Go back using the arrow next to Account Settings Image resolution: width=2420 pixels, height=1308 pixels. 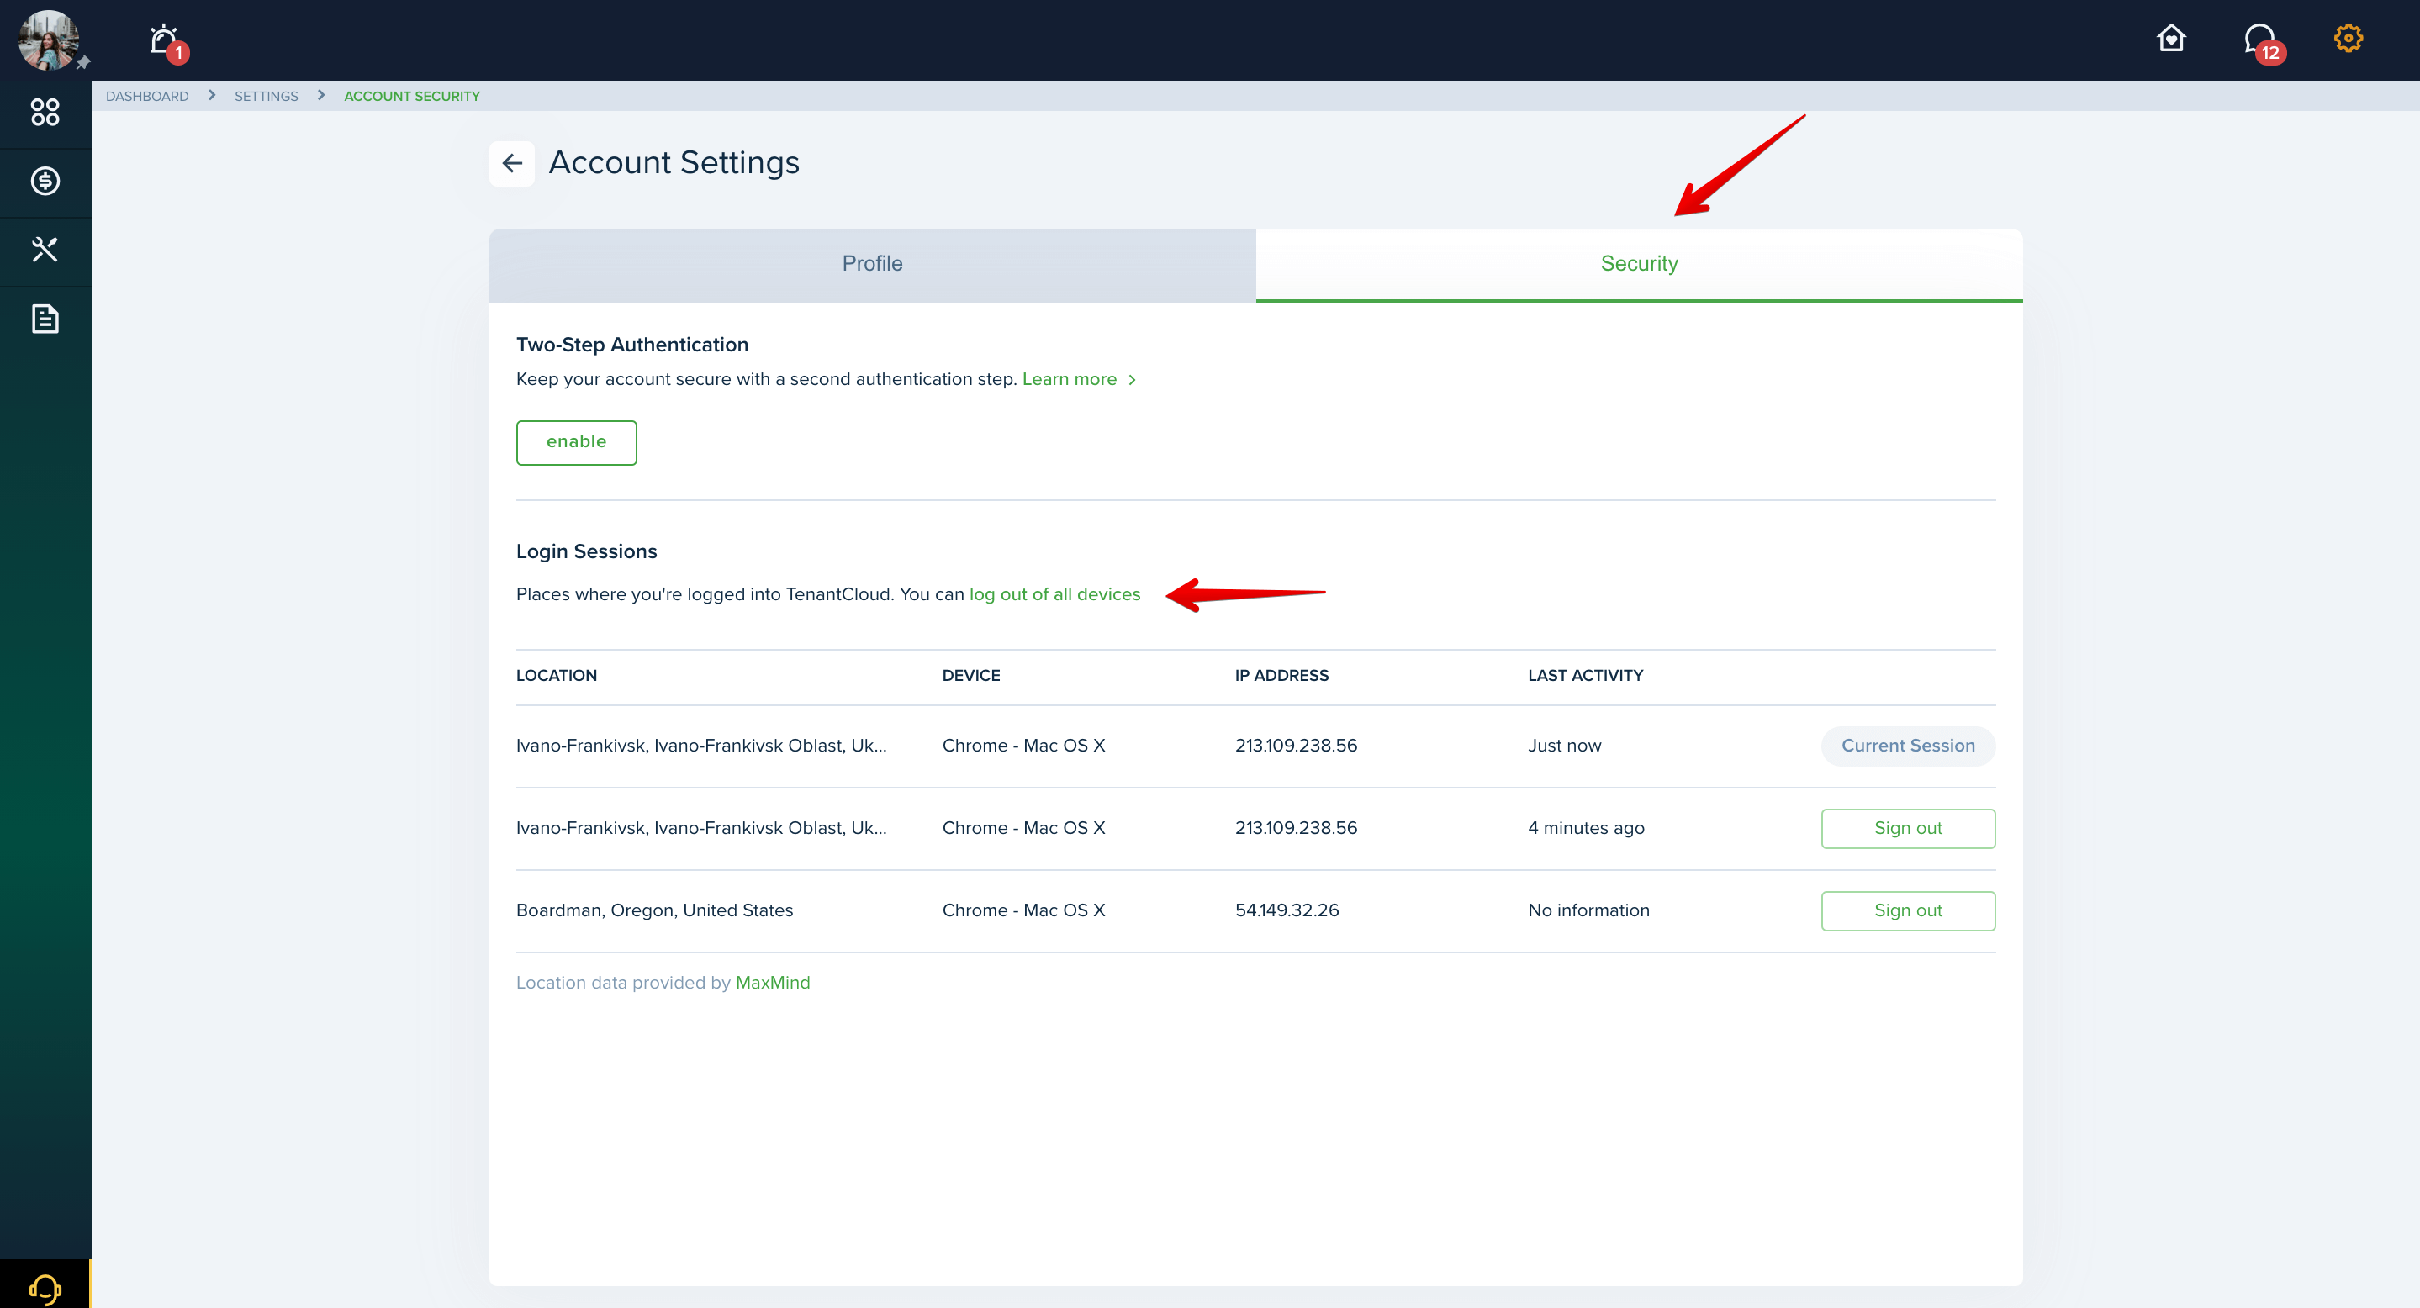click(x=512, y=163)
